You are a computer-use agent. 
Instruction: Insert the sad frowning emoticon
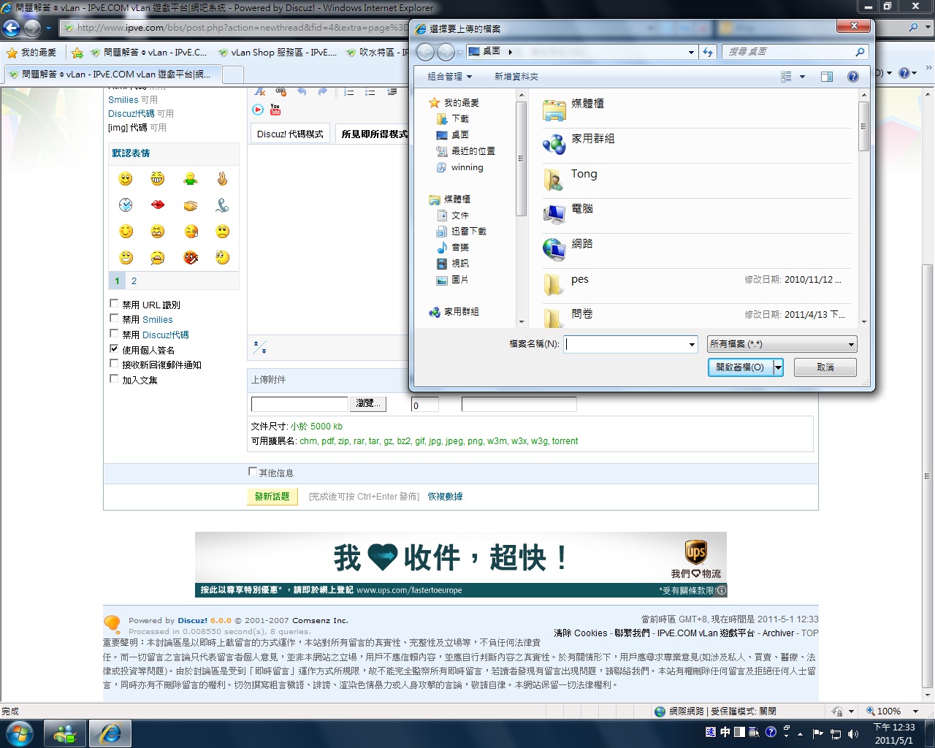tap(222, 232)
